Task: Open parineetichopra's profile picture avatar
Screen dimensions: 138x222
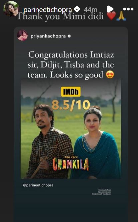Action: tap(11, 9)
